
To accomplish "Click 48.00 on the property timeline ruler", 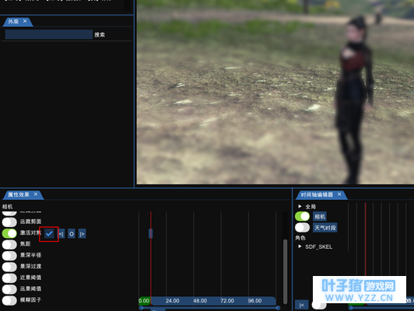I will (200, 301).
